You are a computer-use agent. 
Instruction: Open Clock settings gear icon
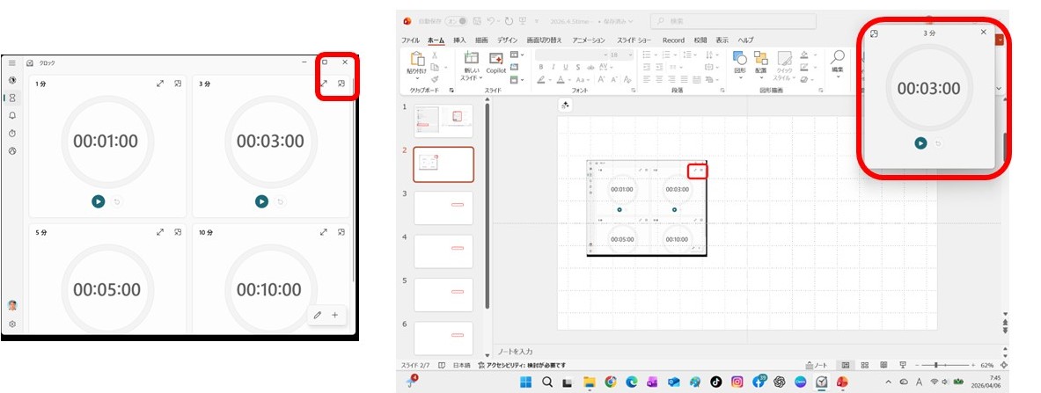[x=12, y=324]
